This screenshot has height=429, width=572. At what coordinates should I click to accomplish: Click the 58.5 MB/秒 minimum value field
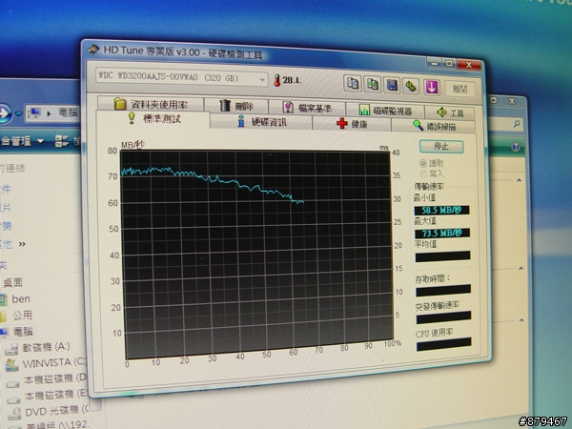pos(441,210)
